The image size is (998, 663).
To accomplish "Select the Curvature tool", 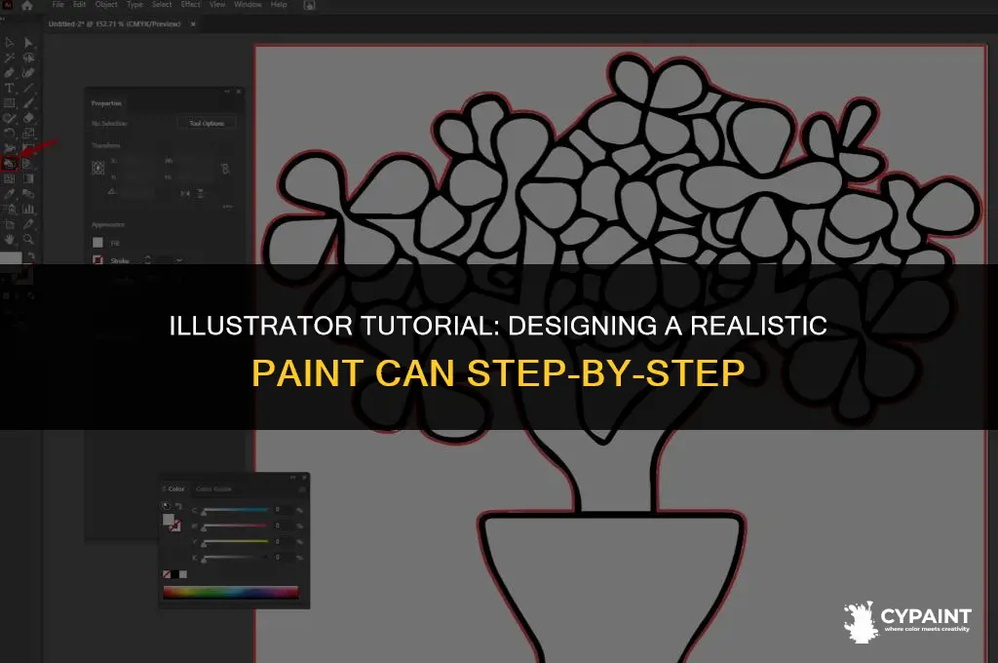I will 28,73.
